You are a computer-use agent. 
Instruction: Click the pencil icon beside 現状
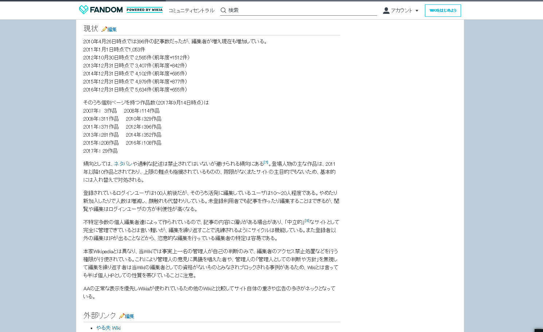click(x=104, y=29)
